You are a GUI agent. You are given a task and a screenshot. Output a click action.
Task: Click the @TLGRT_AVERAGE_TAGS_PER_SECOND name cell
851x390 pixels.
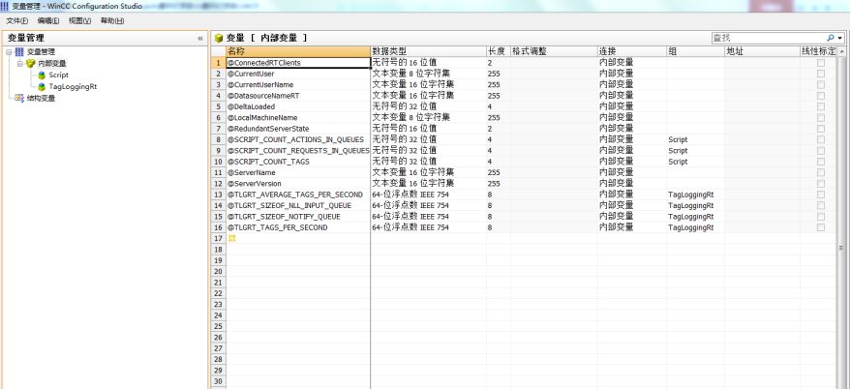point(298,195)
